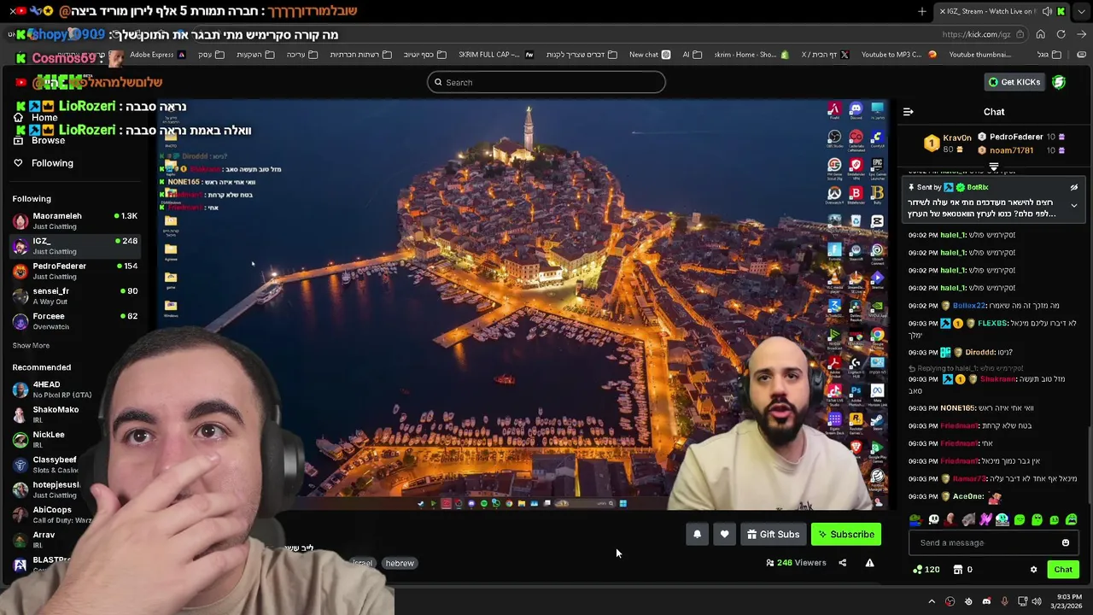Send message with green Chat button
Viewport: 1093px width, 615px height.
click(x=1063, y=570)
